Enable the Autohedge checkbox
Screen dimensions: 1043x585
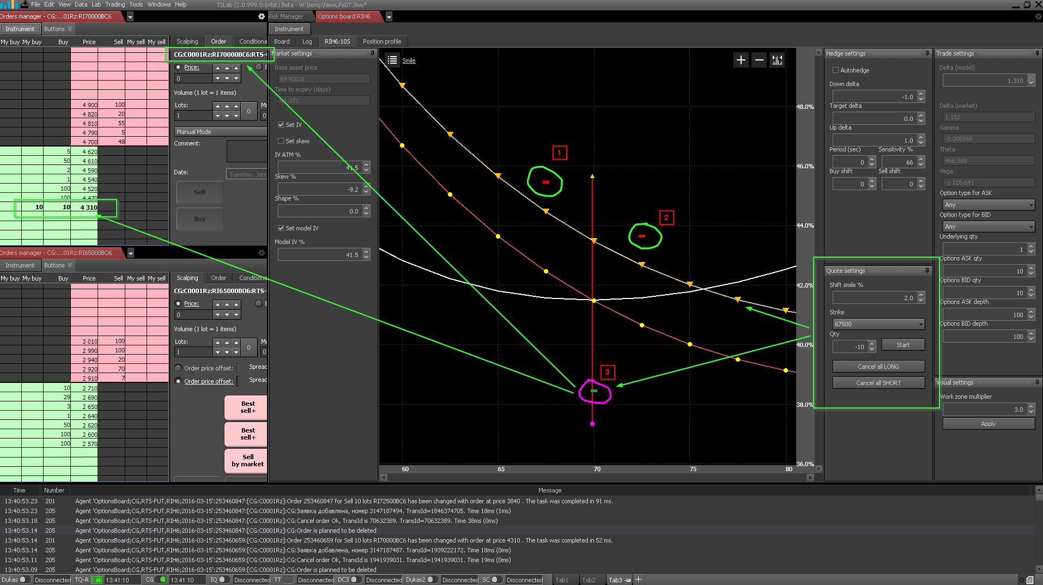tap(835, 70)
